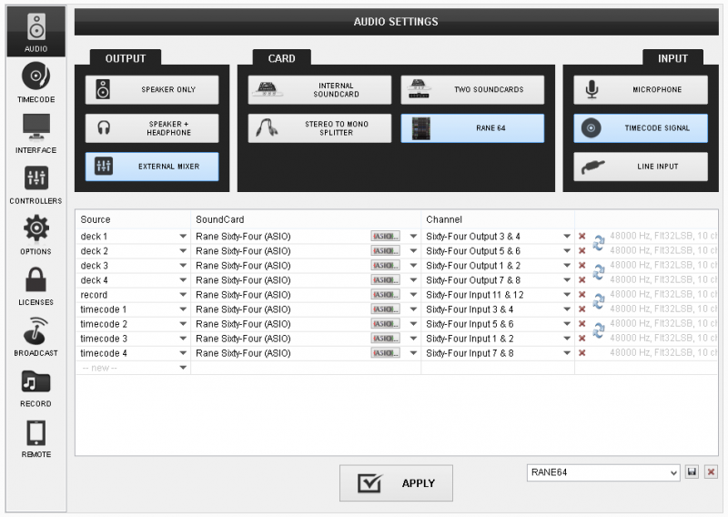Click the Channel column header

(498, 219)
